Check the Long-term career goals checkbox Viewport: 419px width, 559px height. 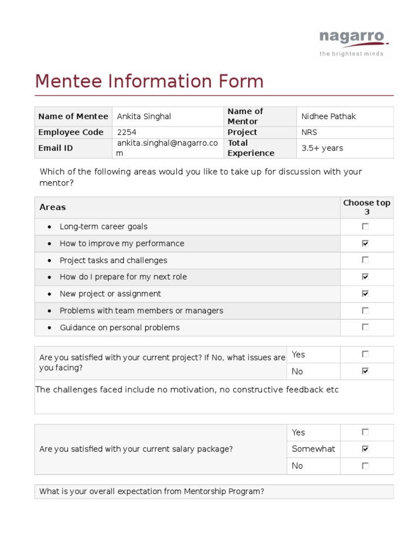tap(365, 227)
